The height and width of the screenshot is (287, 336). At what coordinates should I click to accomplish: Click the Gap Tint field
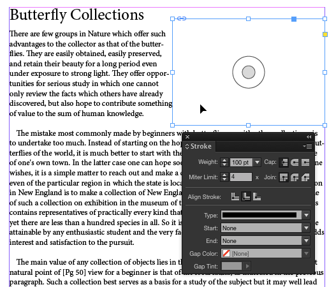tap(232, 266)
